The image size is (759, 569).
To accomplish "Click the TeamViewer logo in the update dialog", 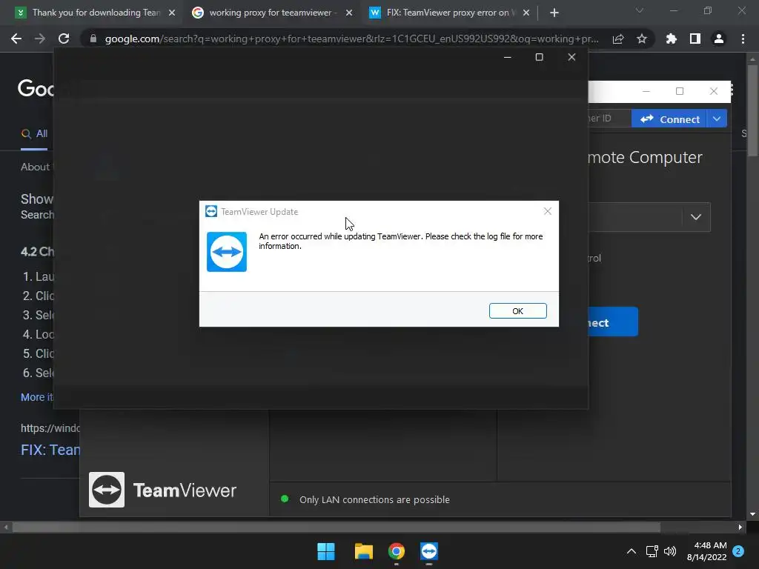I will tap(227, 252).
